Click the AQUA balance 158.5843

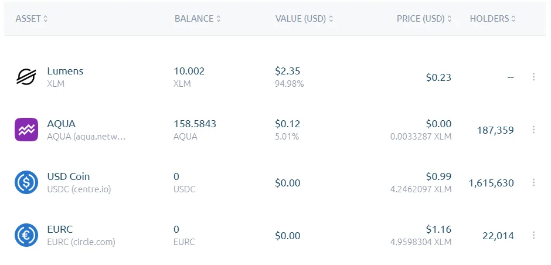195,124
